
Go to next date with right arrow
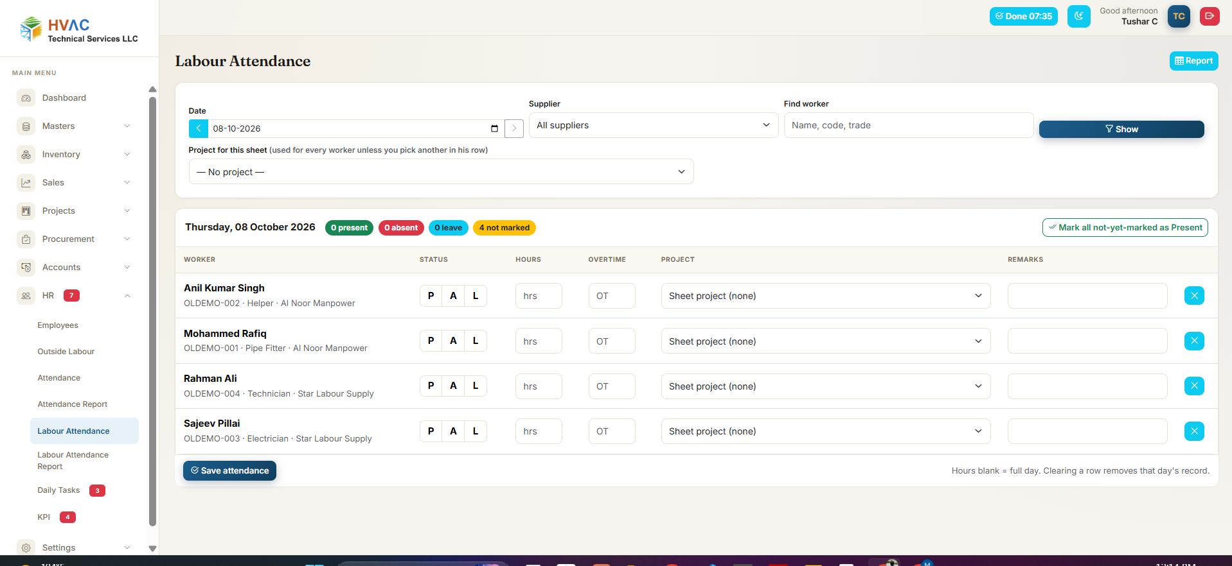coord(514,128)
